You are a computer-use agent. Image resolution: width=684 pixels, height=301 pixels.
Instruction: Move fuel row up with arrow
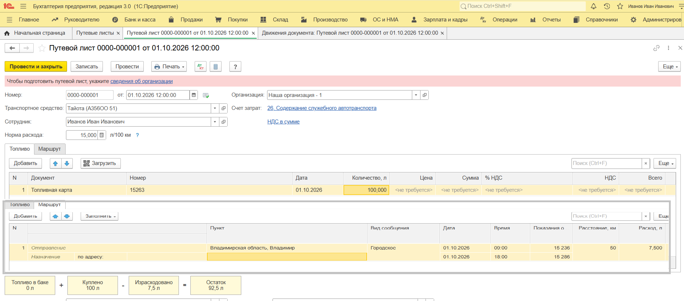(55, 164)
